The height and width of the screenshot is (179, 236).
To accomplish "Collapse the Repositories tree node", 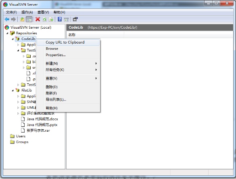I will click(x=7, y=33).
